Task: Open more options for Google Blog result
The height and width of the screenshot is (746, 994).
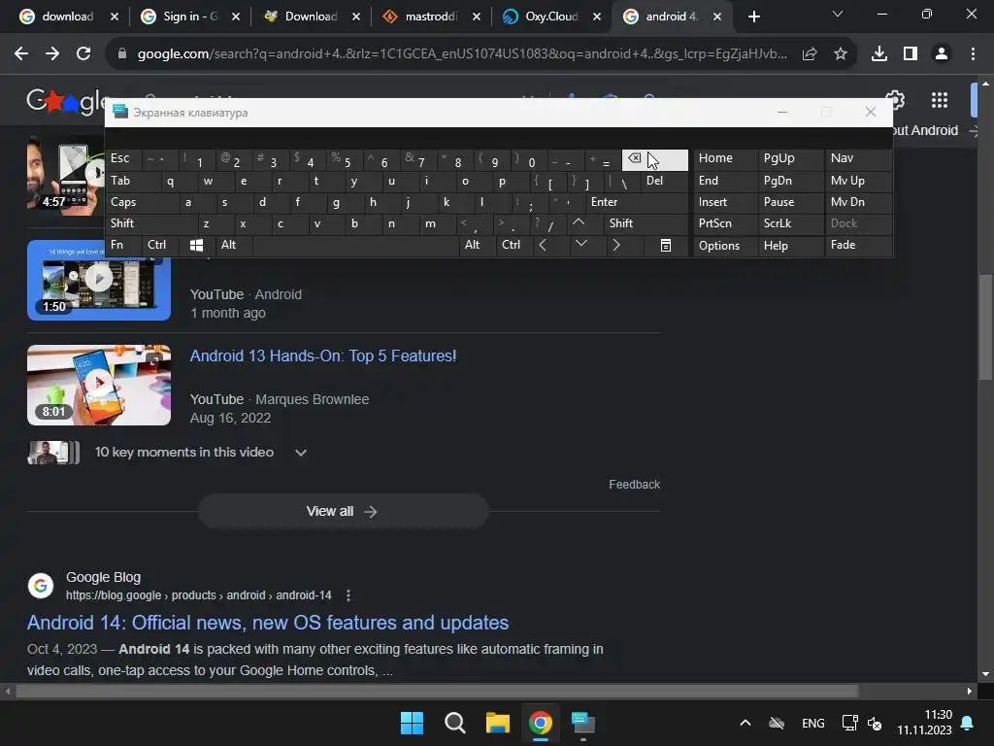Action: (x=348, y=595)
